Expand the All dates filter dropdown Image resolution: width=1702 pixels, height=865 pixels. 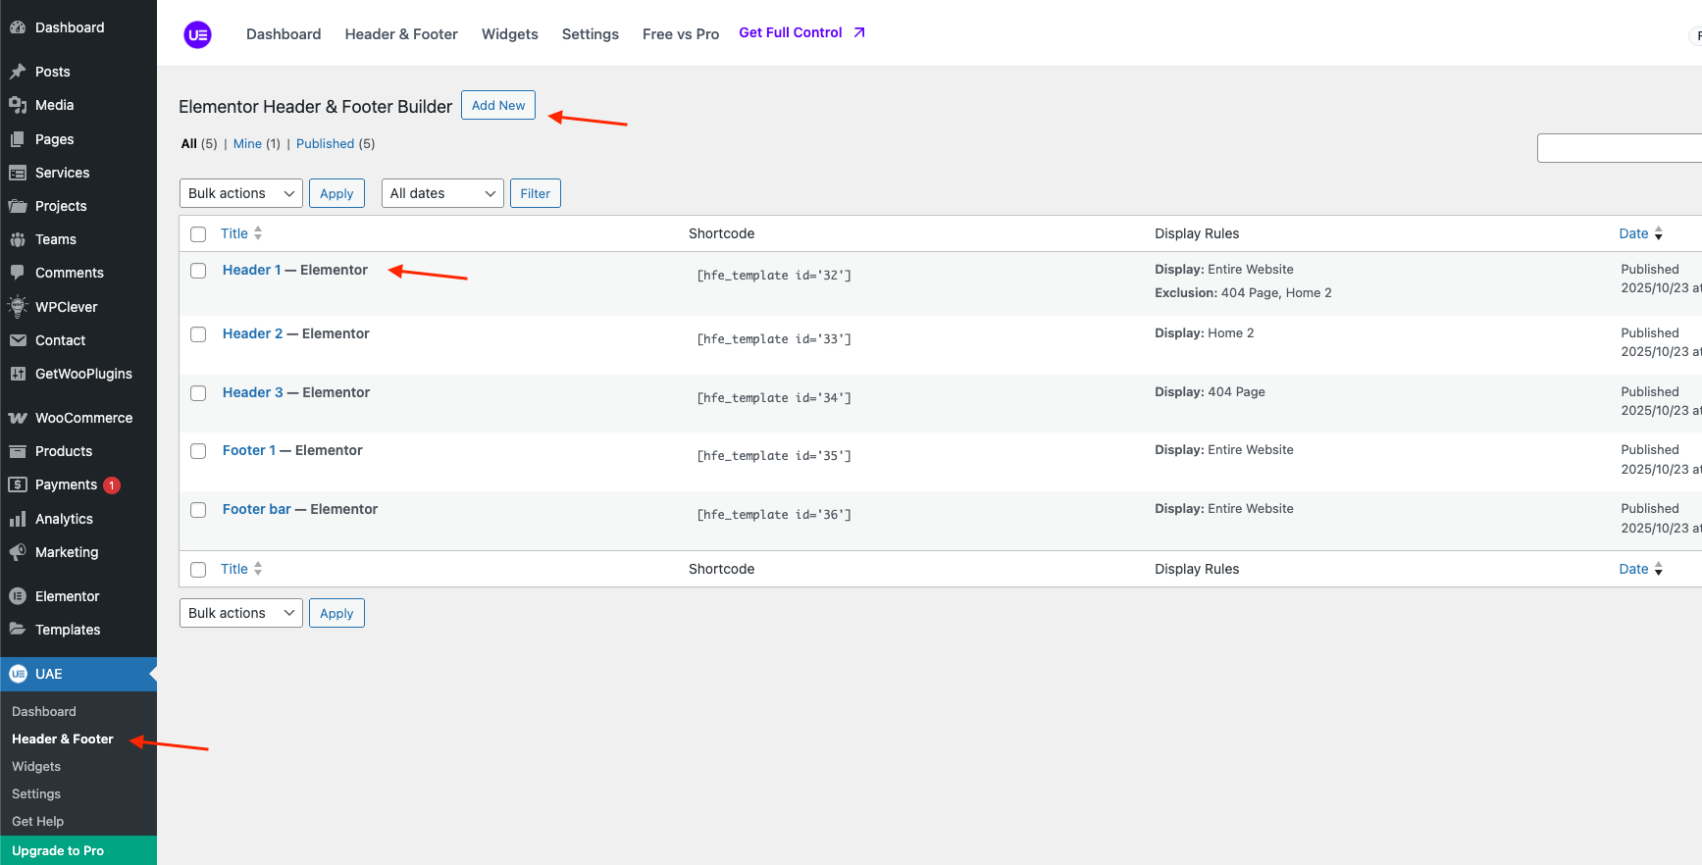441,193
